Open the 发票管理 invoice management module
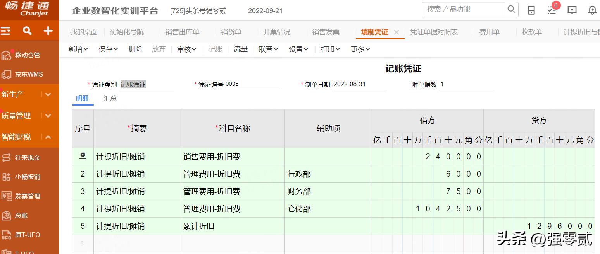600x254 pixels. (26, 196)
